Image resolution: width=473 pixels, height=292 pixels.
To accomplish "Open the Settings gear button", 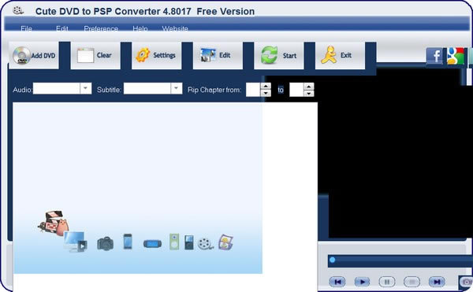I will coord(157,55).
